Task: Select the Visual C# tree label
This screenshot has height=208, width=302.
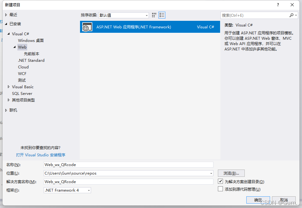Action: pyautogui.click(x=21, y=34)
